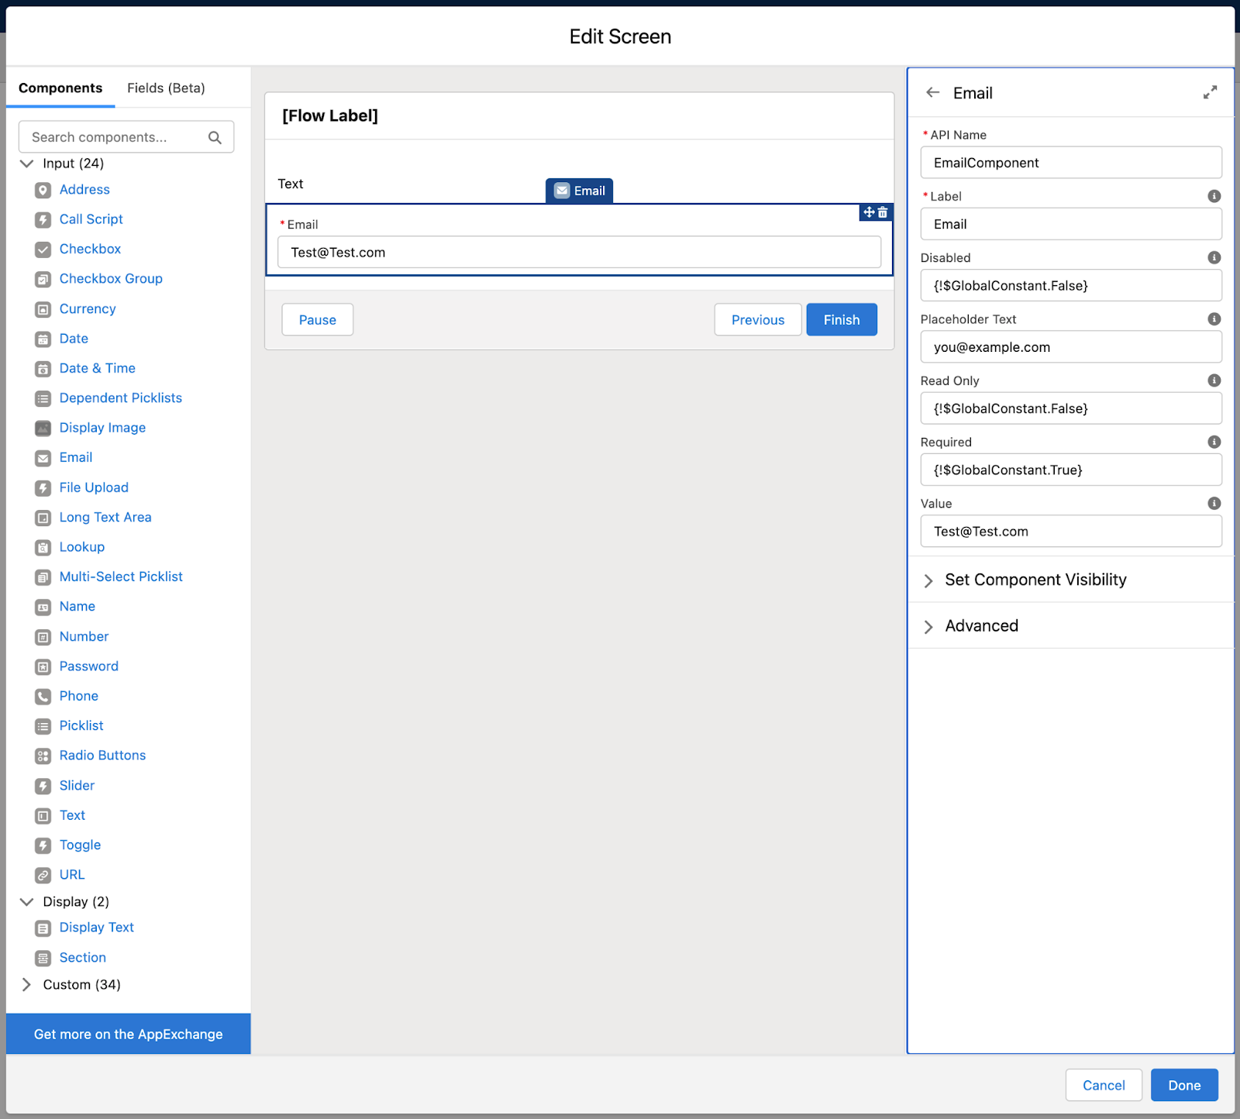
Task: Click the Display Text component
Action: click(96, 927)
